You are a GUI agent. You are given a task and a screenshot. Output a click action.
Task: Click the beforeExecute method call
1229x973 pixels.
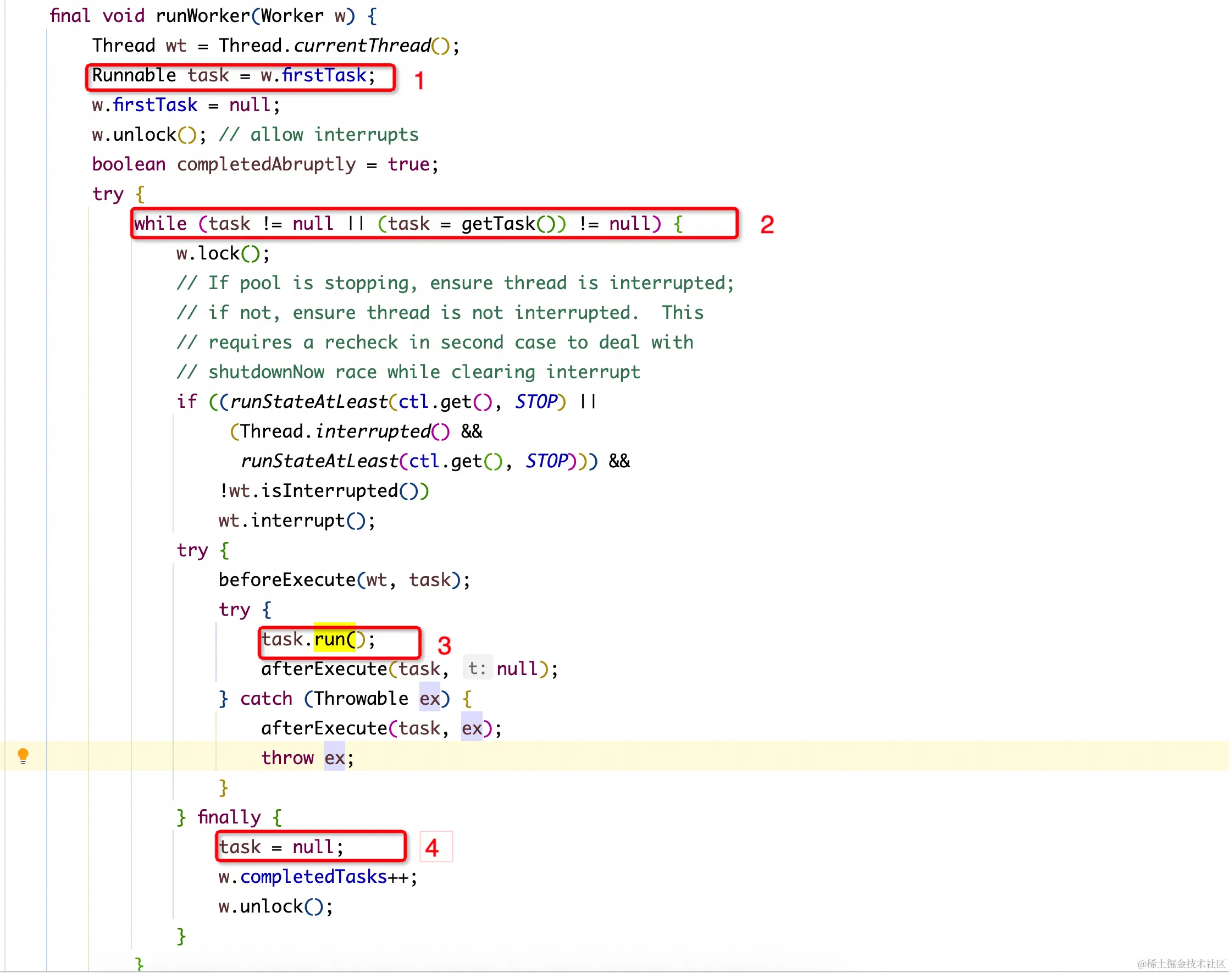click(286, 580)
